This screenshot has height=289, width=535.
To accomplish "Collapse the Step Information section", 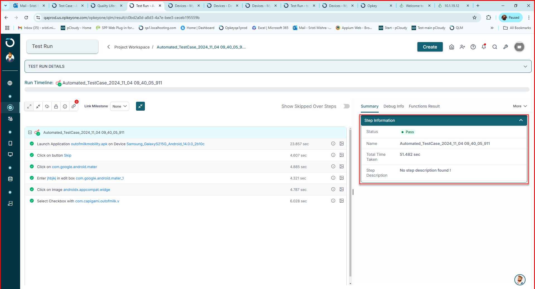I will [x=521, y=120].
